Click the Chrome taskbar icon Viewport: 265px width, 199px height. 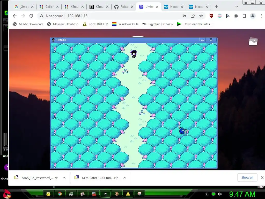coord(60,194)
